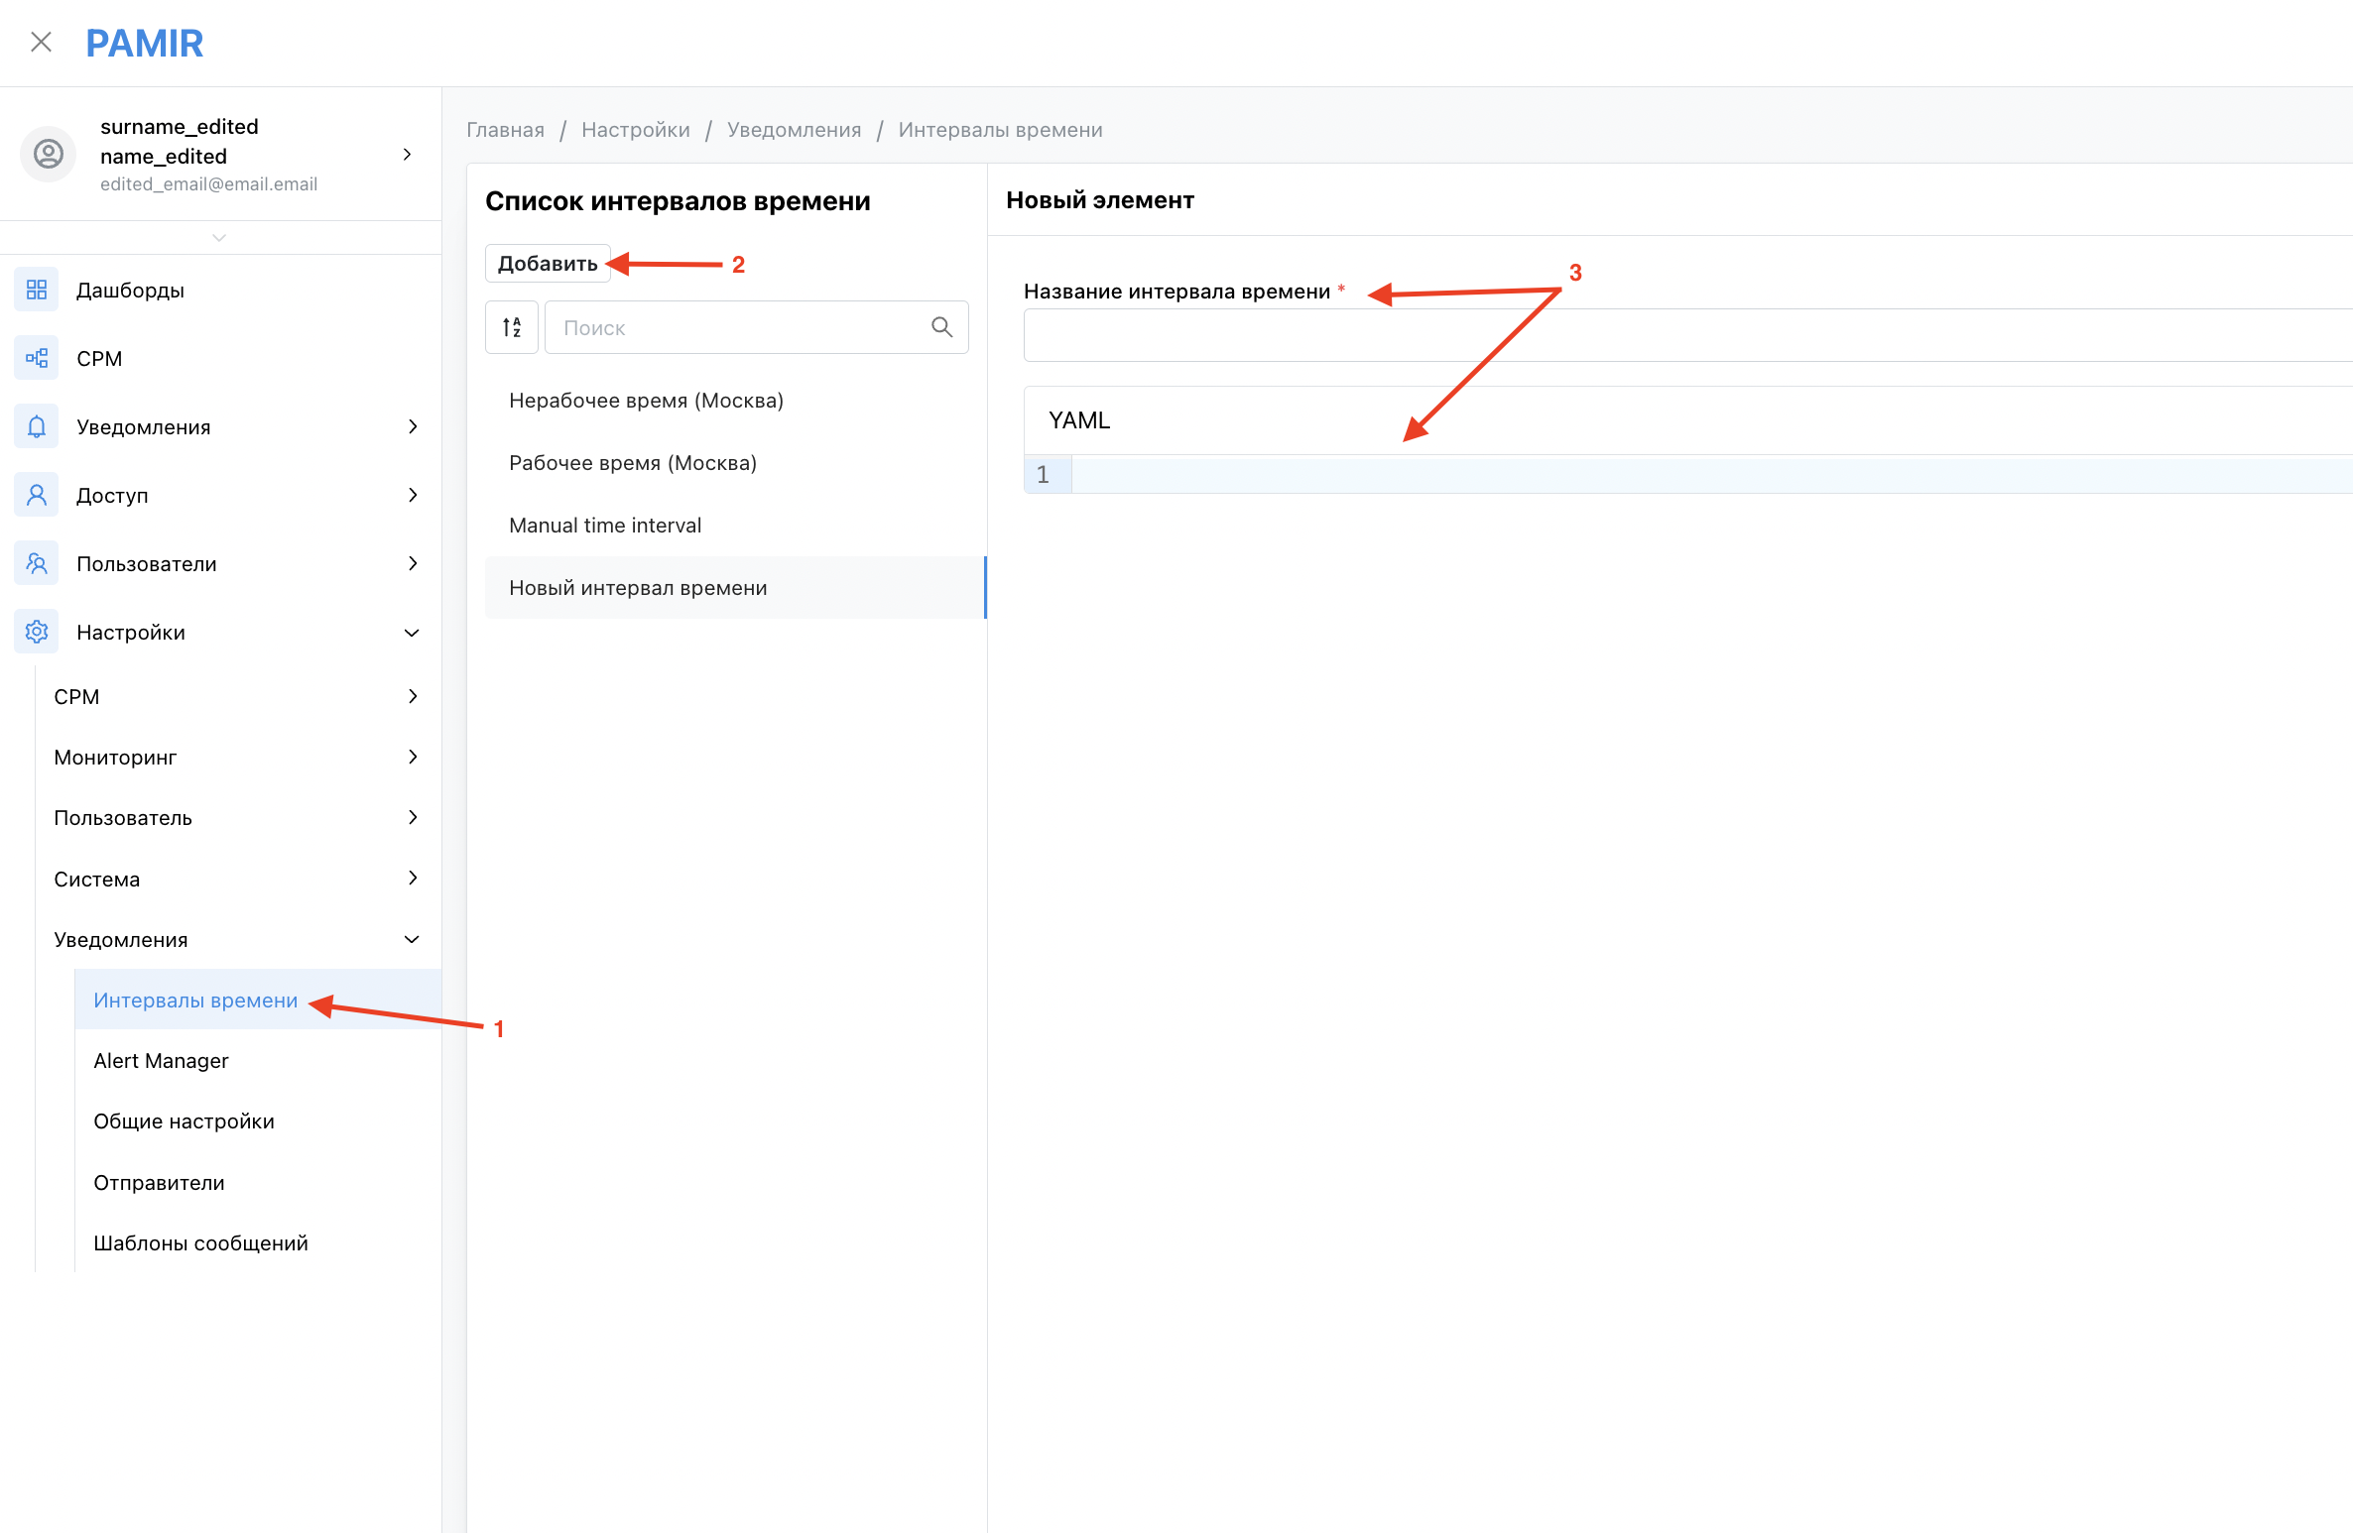
Task: Open the top-level СРМ menu item
Action: (x=99, y=358)
